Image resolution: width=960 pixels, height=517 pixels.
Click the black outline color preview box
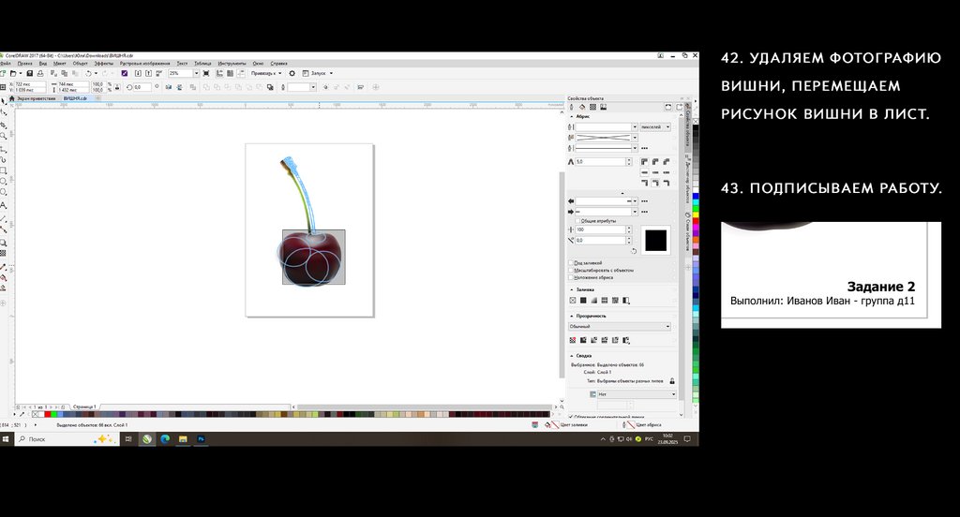coord(655,241)
